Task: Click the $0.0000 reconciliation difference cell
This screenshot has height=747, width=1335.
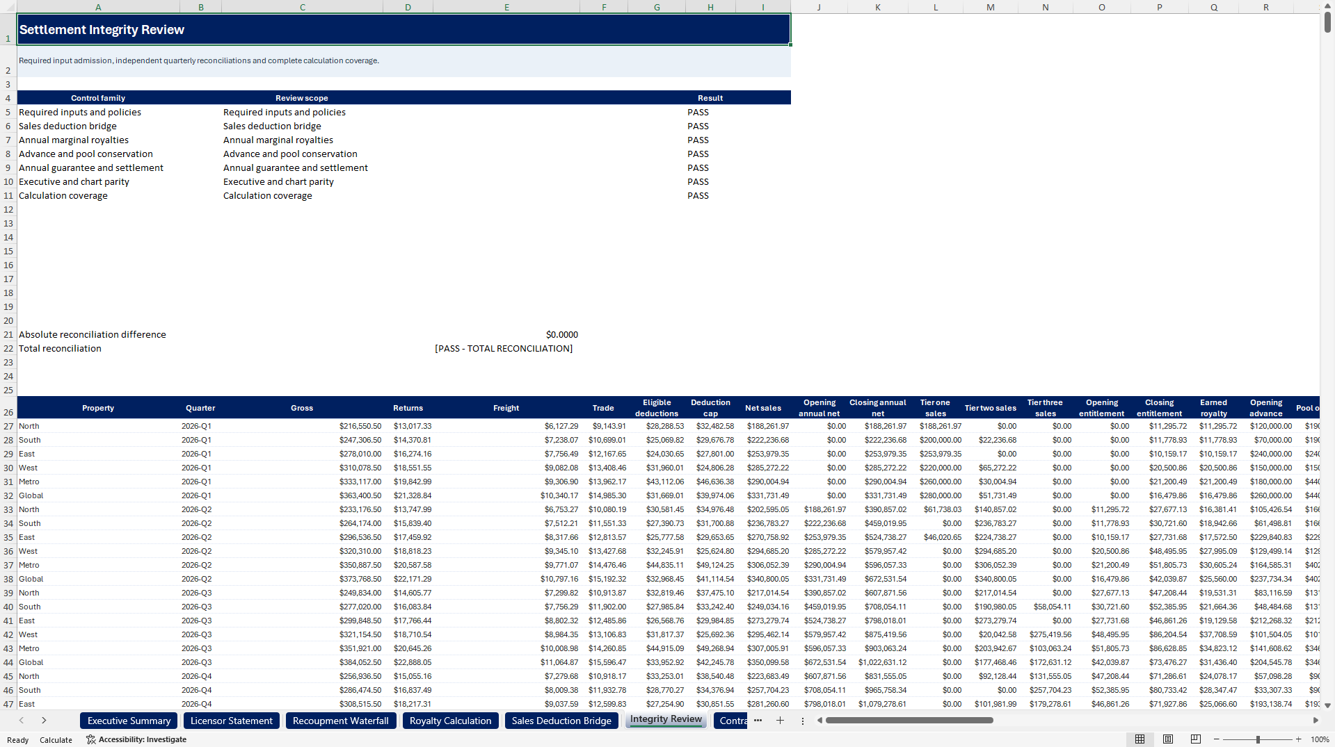Action: (x=506, y=334)
